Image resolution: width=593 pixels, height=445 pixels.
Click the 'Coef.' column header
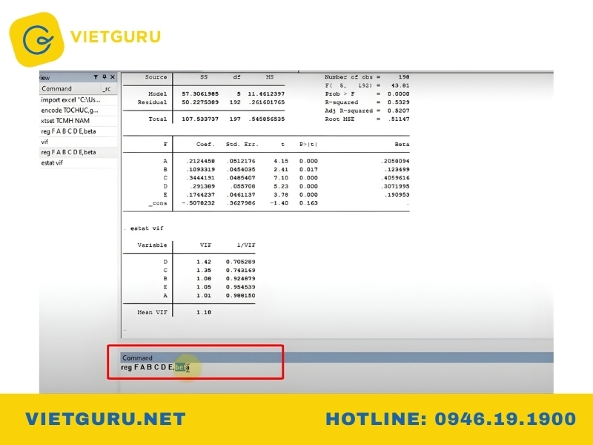[x=205, y=144]
